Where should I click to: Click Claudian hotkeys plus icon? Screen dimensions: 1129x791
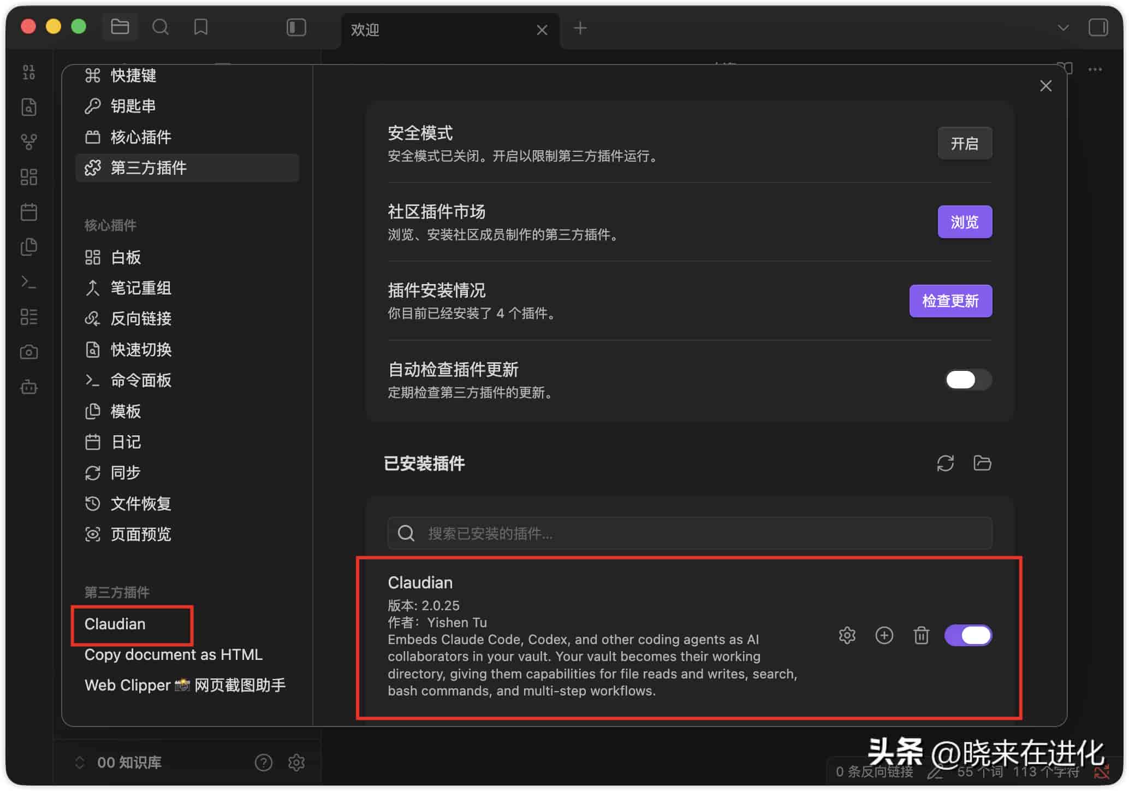point(884,635)
